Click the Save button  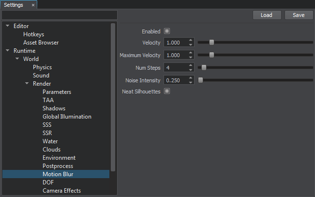click(299, 15)
